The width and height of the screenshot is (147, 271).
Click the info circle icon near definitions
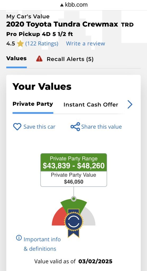19,238
